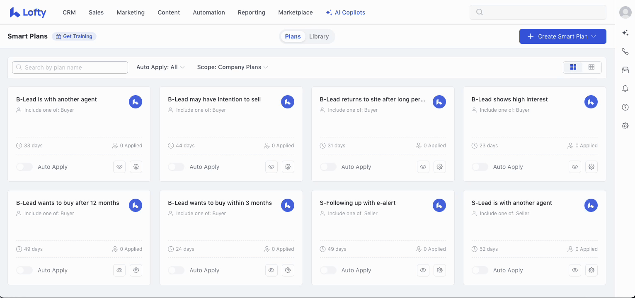Turn on Auto Apply for B-Lead wants to buy after 12 months
Screen dimensions: 635x298
point(24,270)
